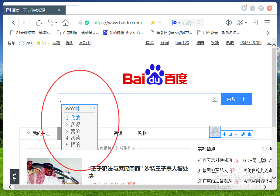Open the hao123 link
280x196 pixels.
click(182, 43)
